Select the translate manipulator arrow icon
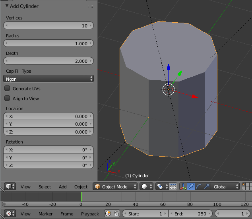The height and width of the screenshot is (219, 252). pos(191,186)
